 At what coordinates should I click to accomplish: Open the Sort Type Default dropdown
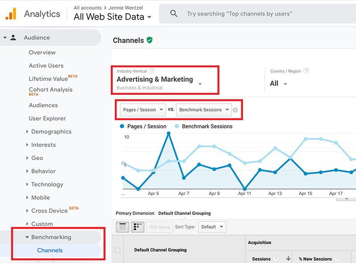212,227
